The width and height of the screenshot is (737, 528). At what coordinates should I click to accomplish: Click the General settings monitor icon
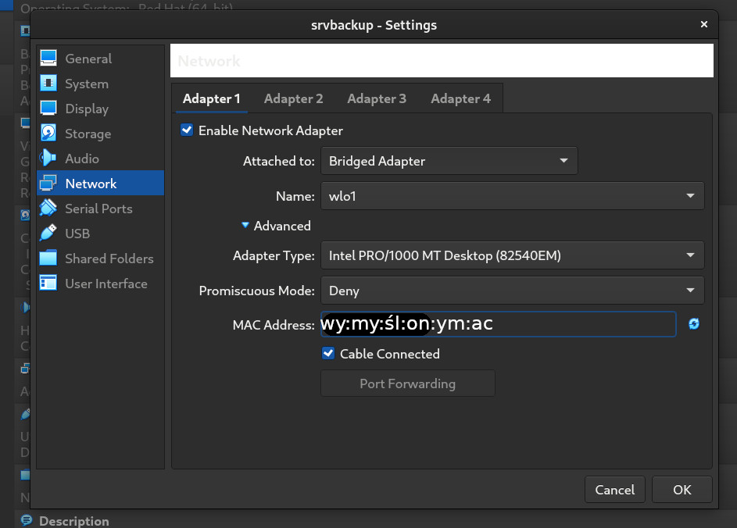(x=48, y=59)
